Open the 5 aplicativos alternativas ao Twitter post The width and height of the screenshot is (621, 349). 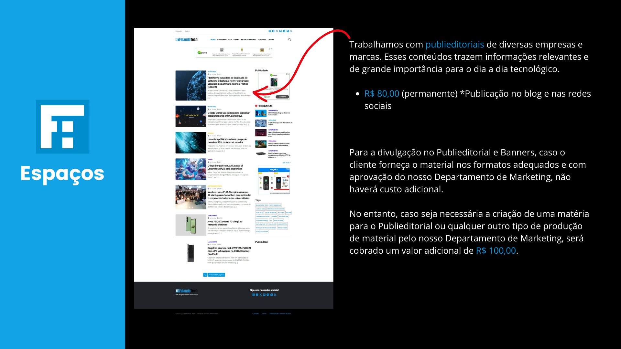pyautogui.click(x=280, y=123)
